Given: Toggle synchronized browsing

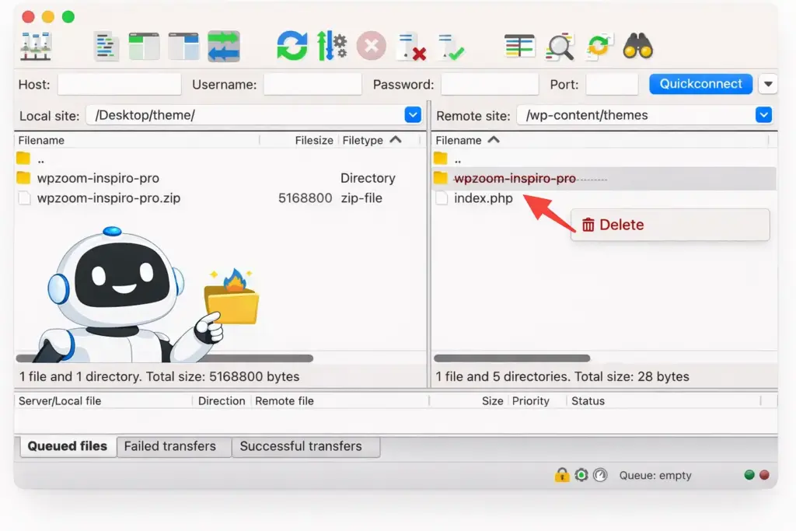Looking at the screenshot, I should click(x=598, y=47).
